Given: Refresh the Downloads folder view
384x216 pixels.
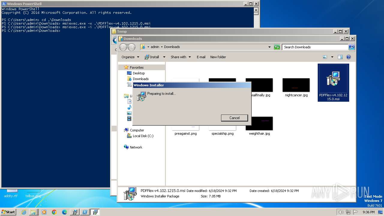Looking at the screenshot, I should pyautogui.click(x=277, y=47).
